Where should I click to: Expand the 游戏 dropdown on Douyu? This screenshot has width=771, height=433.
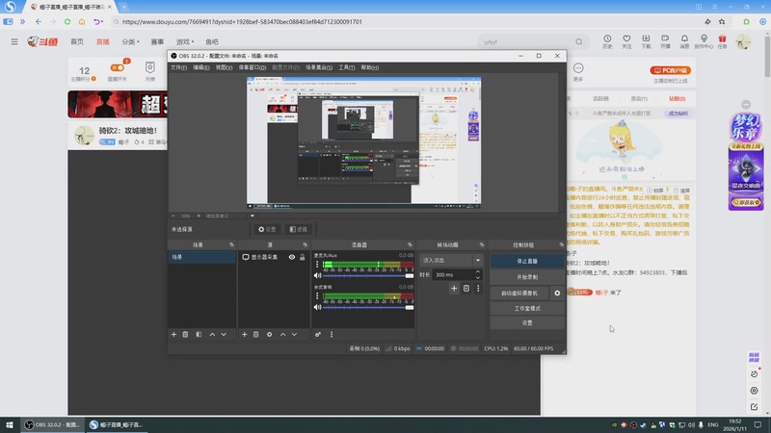[183, 42]
